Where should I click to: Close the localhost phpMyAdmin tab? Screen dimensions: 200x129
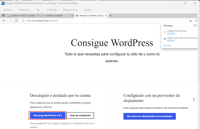click(38, 16)
